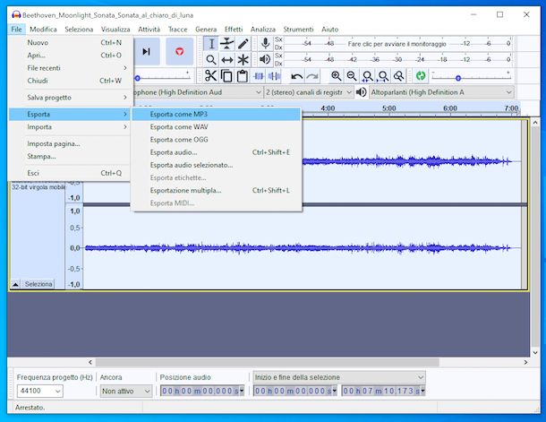
Task: Redo action arrow
Action: coord(312,76)
